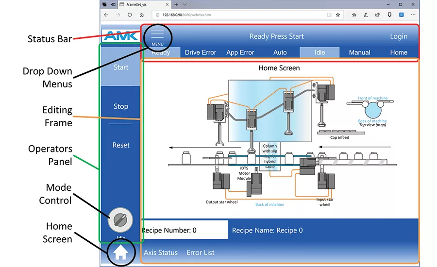Open the browser home page icon

pyautogui.click(x=142, y=15)
